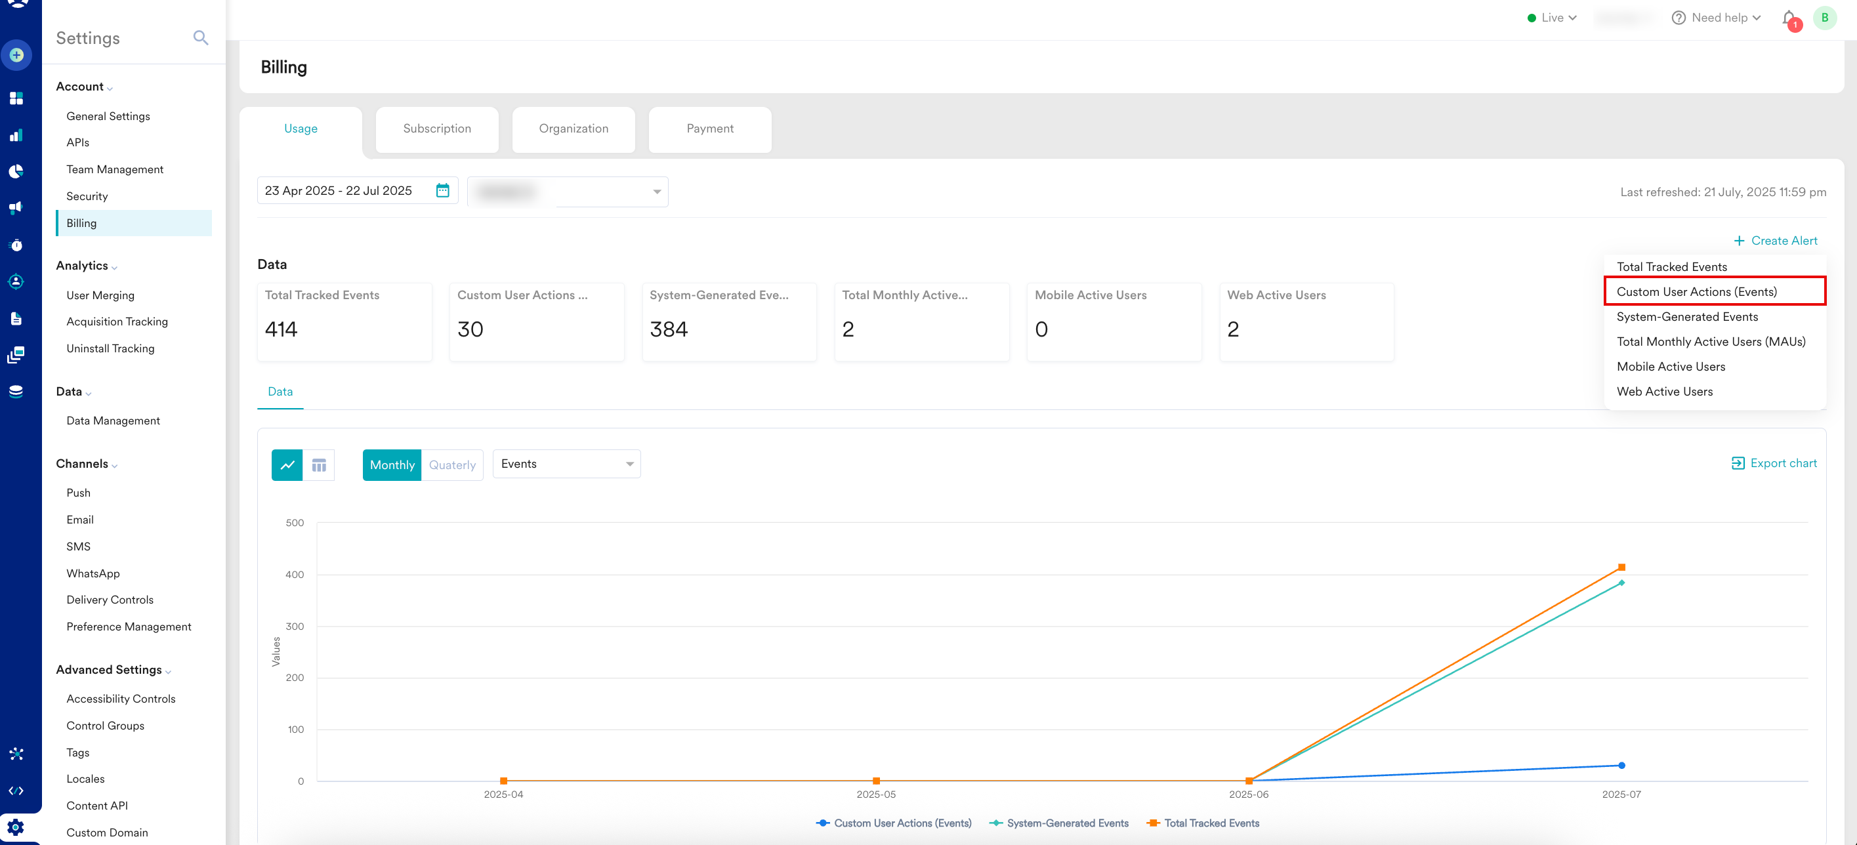Switch to the Organization tab
Viewport: 1857px width, 845px height.
click(574, 129)
